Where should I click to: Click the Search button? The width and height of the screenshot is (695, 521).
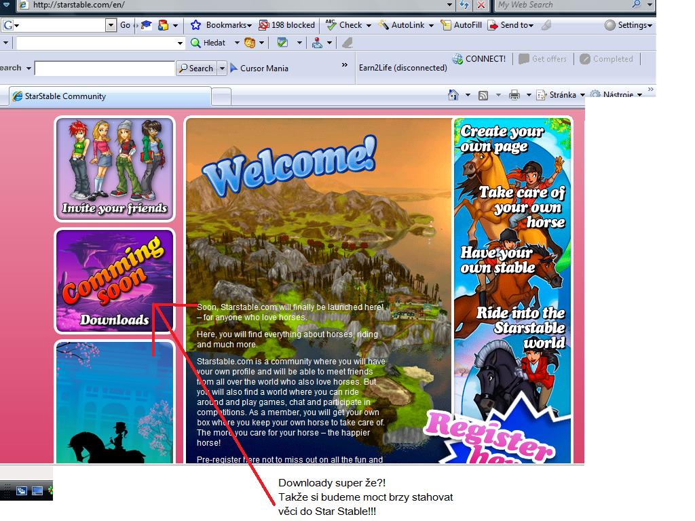coord(196,69)
